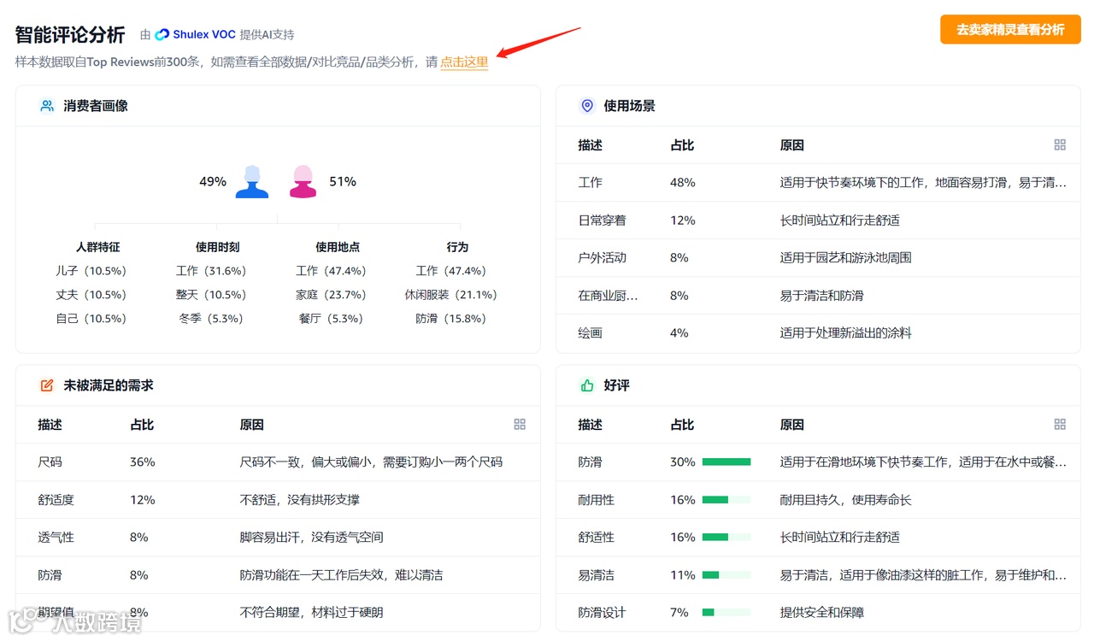Click reason 提供安全和保障
Image resolution: width=1094 pixels, height=641 pixels.
(x=821, y=613)
